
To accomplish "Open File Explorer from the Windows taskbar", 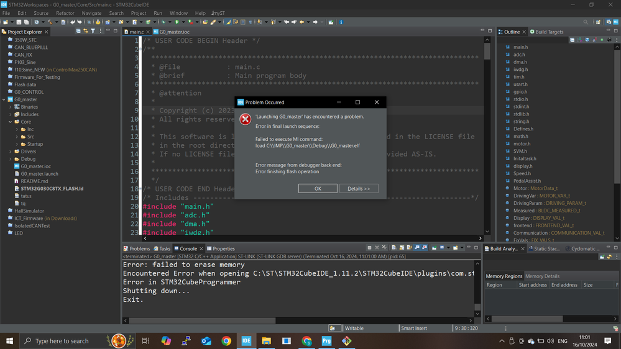I will (266, 341).
